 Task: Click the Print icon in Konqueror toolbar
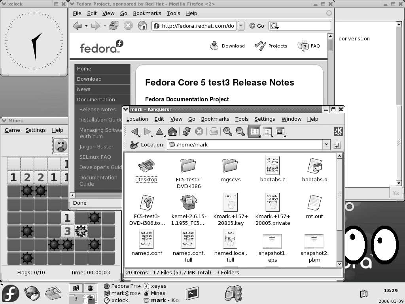[214, 131]
